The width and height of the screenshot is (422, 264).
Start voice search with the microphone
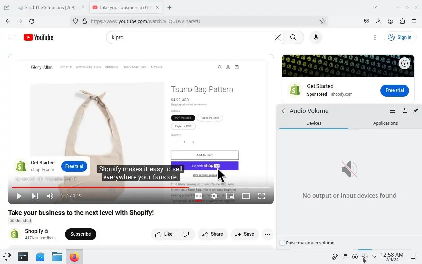coord(316,37)
